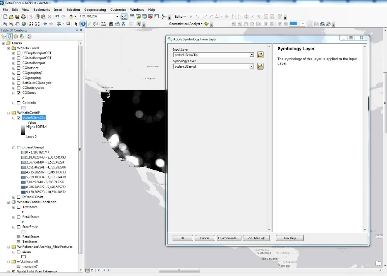Open the Measure ruler tool
Viewport: 387px width, 276px height.
(103, 24)
